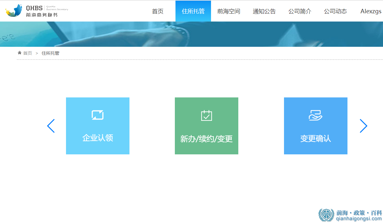Image resolution: width=383 pixels, height=223 pixels.
Task: Open the 公司动态 page
Action: pyautogui.click(x=335, y=11)
